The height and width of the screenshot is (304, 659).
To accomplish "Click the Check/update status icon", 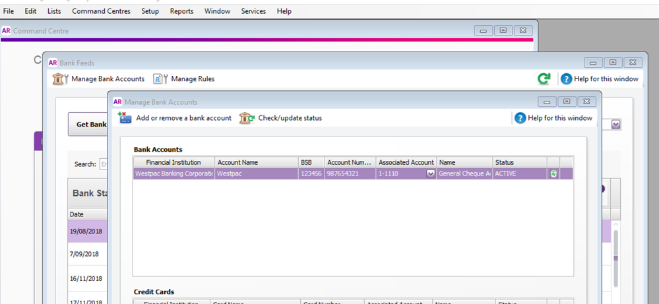I will (x=247, y=118).
